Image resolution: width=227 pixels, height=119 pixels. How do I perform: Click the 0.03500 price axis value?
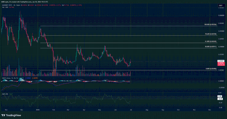[221, 54]
